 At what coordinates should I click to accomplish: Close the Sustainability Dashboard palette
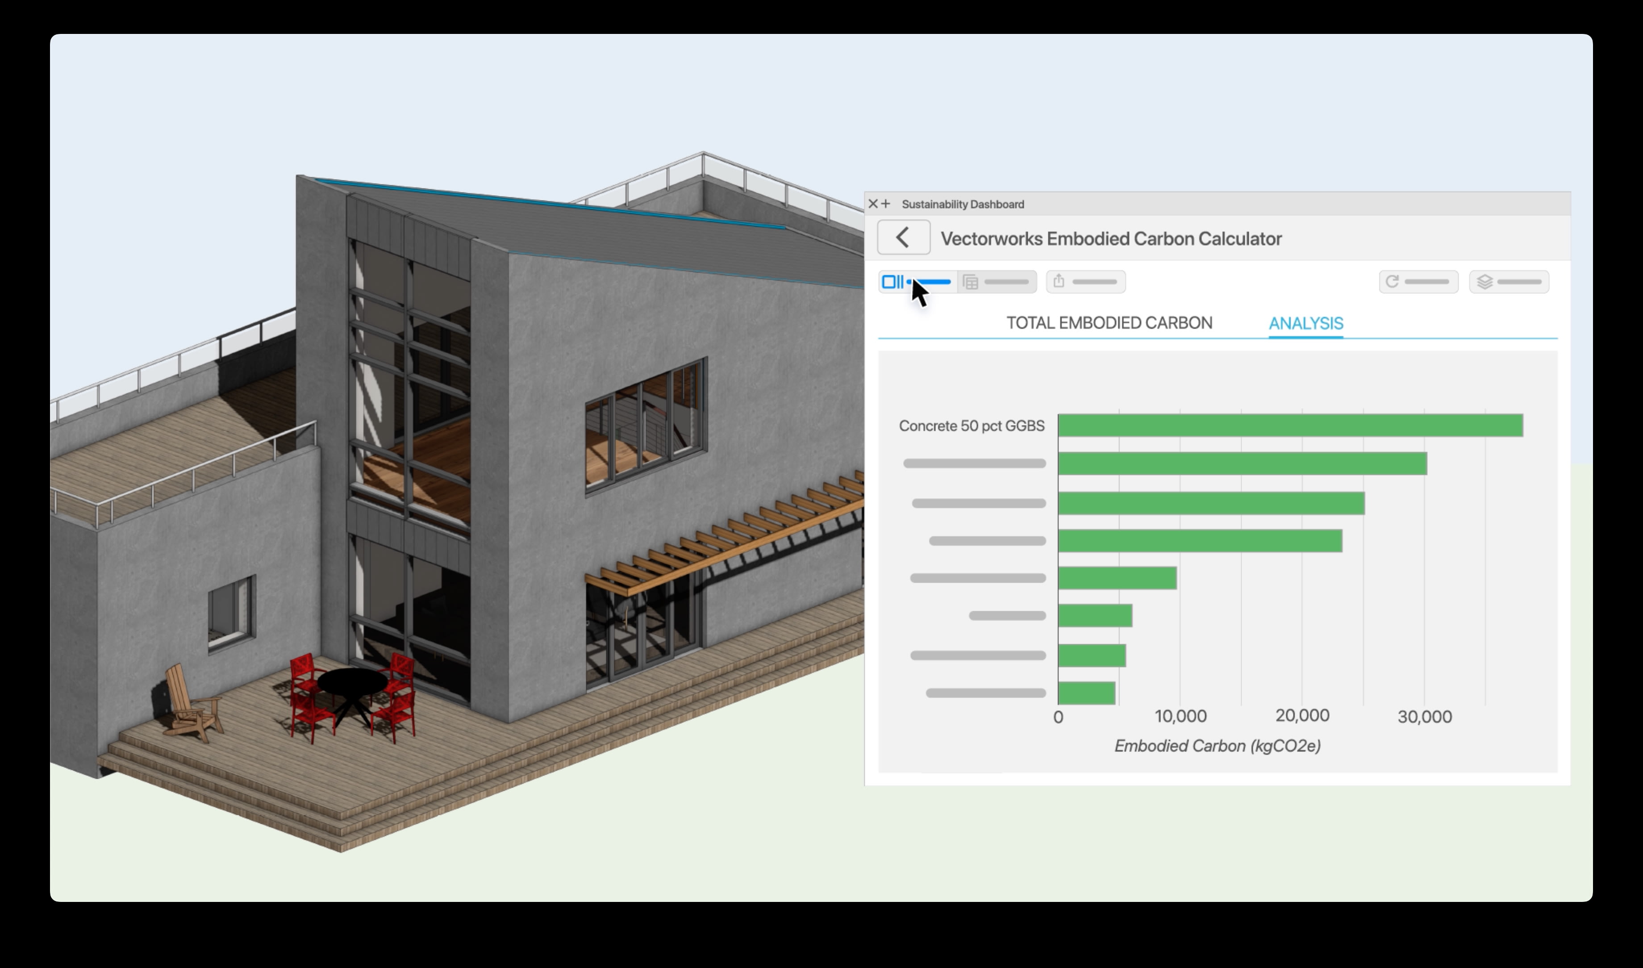pos(873,204)
